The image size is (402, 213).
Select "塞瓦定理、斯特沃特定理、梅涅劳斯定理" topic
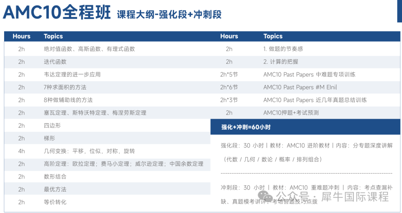click(95, 113)
